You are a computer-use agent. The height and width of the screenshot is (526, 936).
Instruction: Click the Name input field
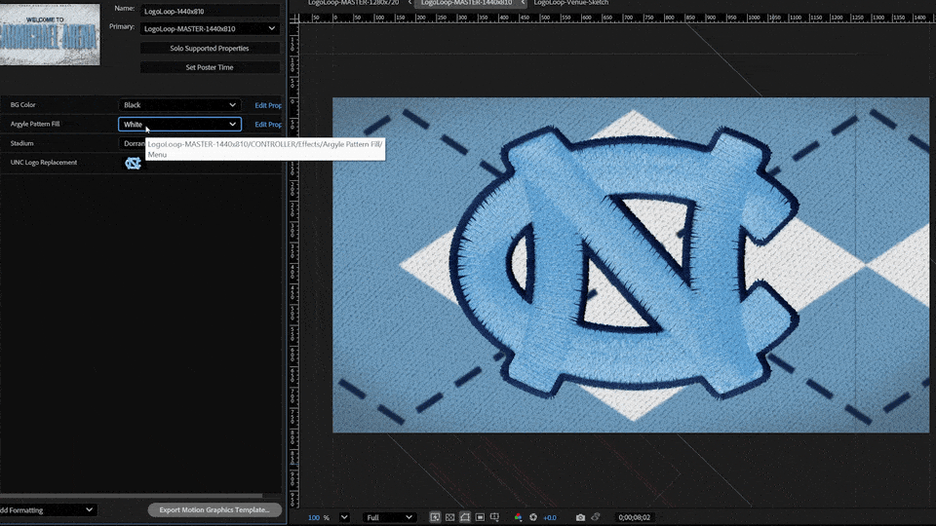pos(210,11)
